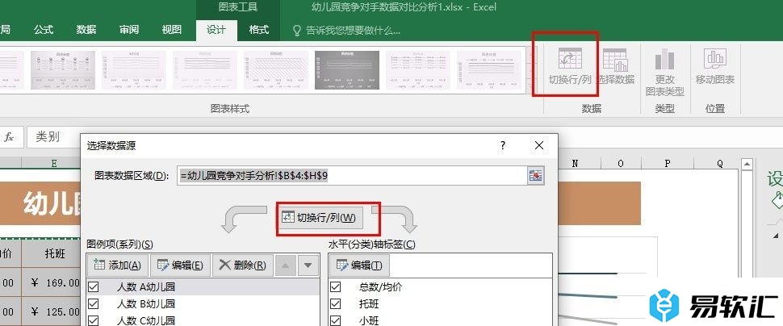Image resolution: width=783 pixels, height=326 pixels.
Task: Click the cell showing ¥ 125.00
Action: point(51,312)
